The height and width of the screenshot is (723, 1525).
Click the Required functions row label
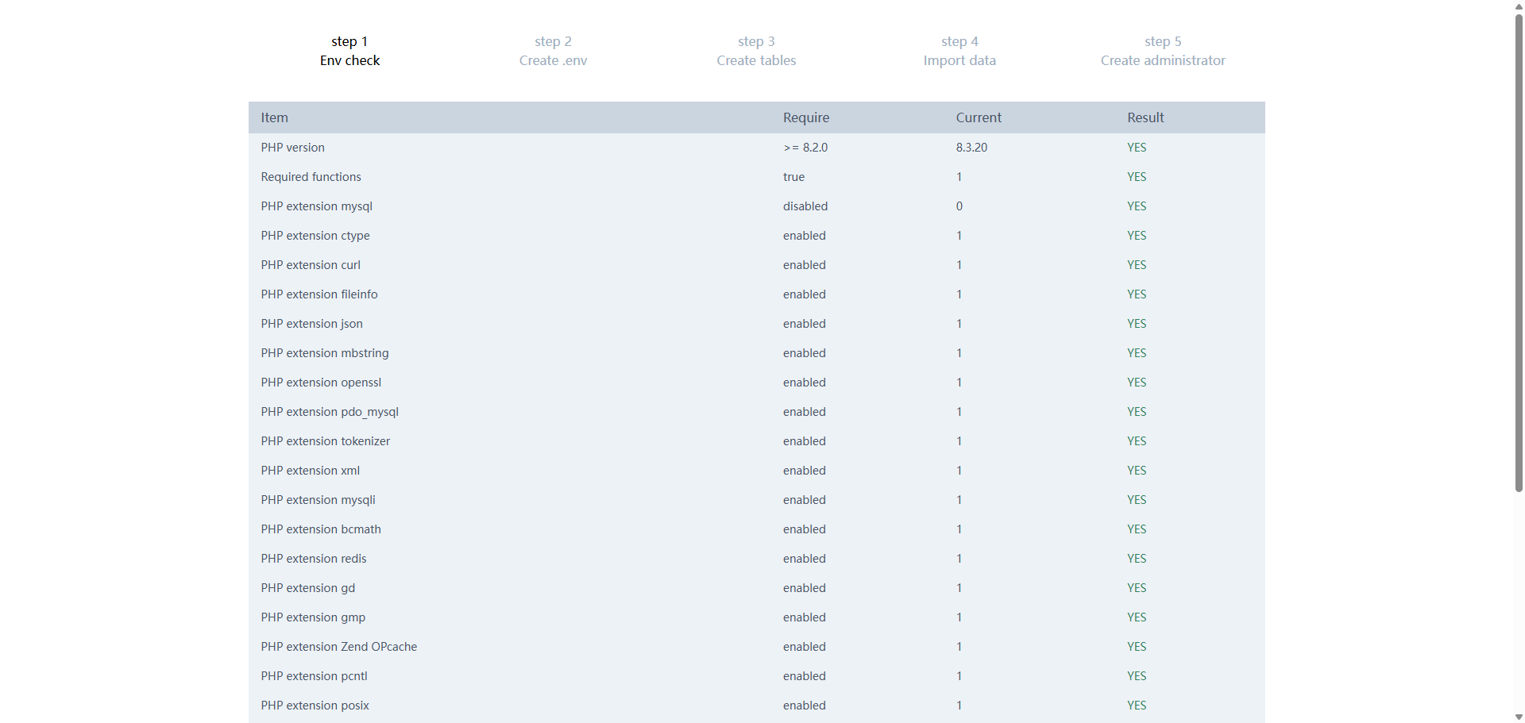click(311, 177)
